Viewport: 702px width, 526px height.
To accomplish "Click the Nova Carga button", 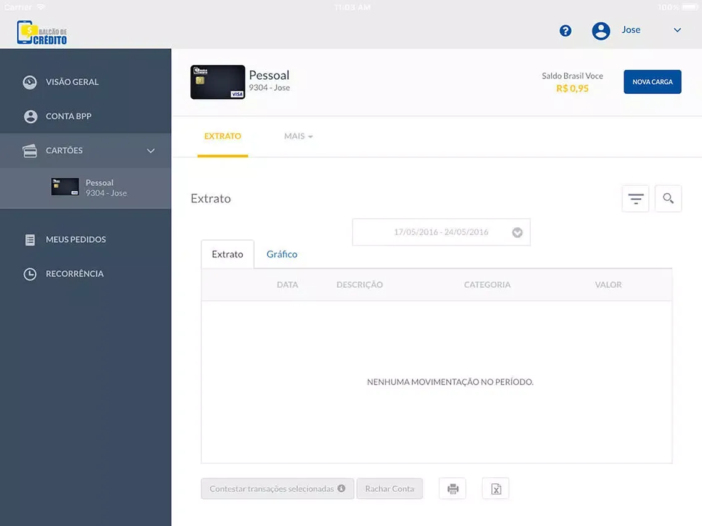I will [x=653, y=82].
